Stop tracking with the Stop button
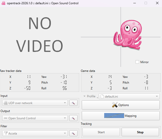 tap(140, 132)
